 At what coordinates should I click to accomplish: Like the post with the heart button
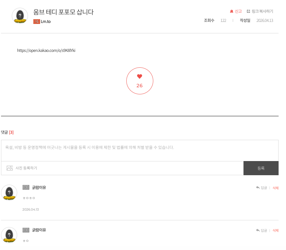tap(139, 81)
